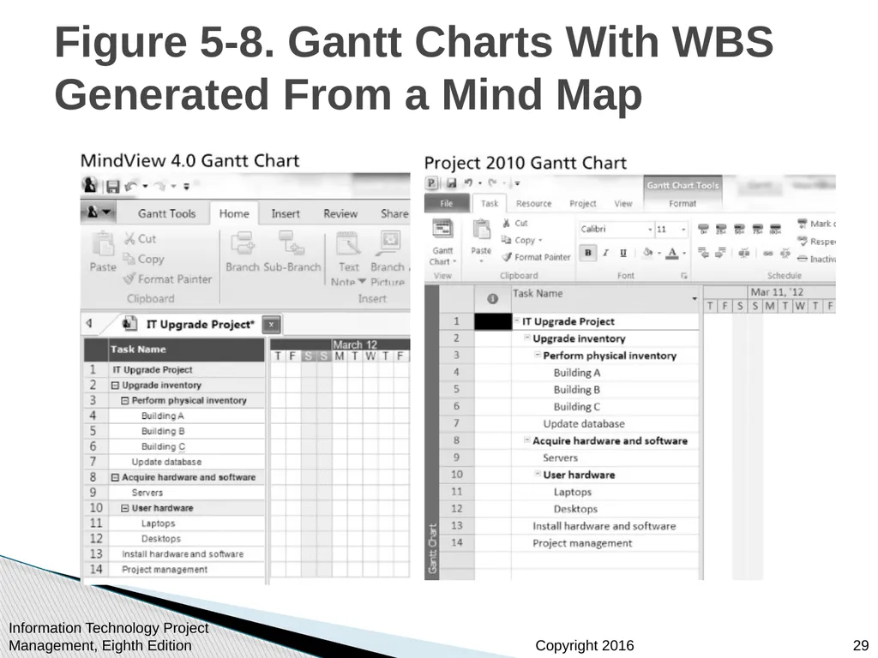Click the 0% complete icon in Schedule group
878x658 pixels.
703,229
